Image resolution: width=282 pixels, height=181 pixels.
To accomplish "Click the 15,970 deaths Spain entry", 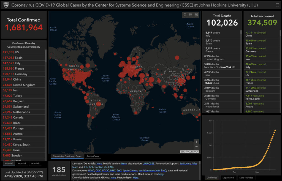I will click(221, 42).
